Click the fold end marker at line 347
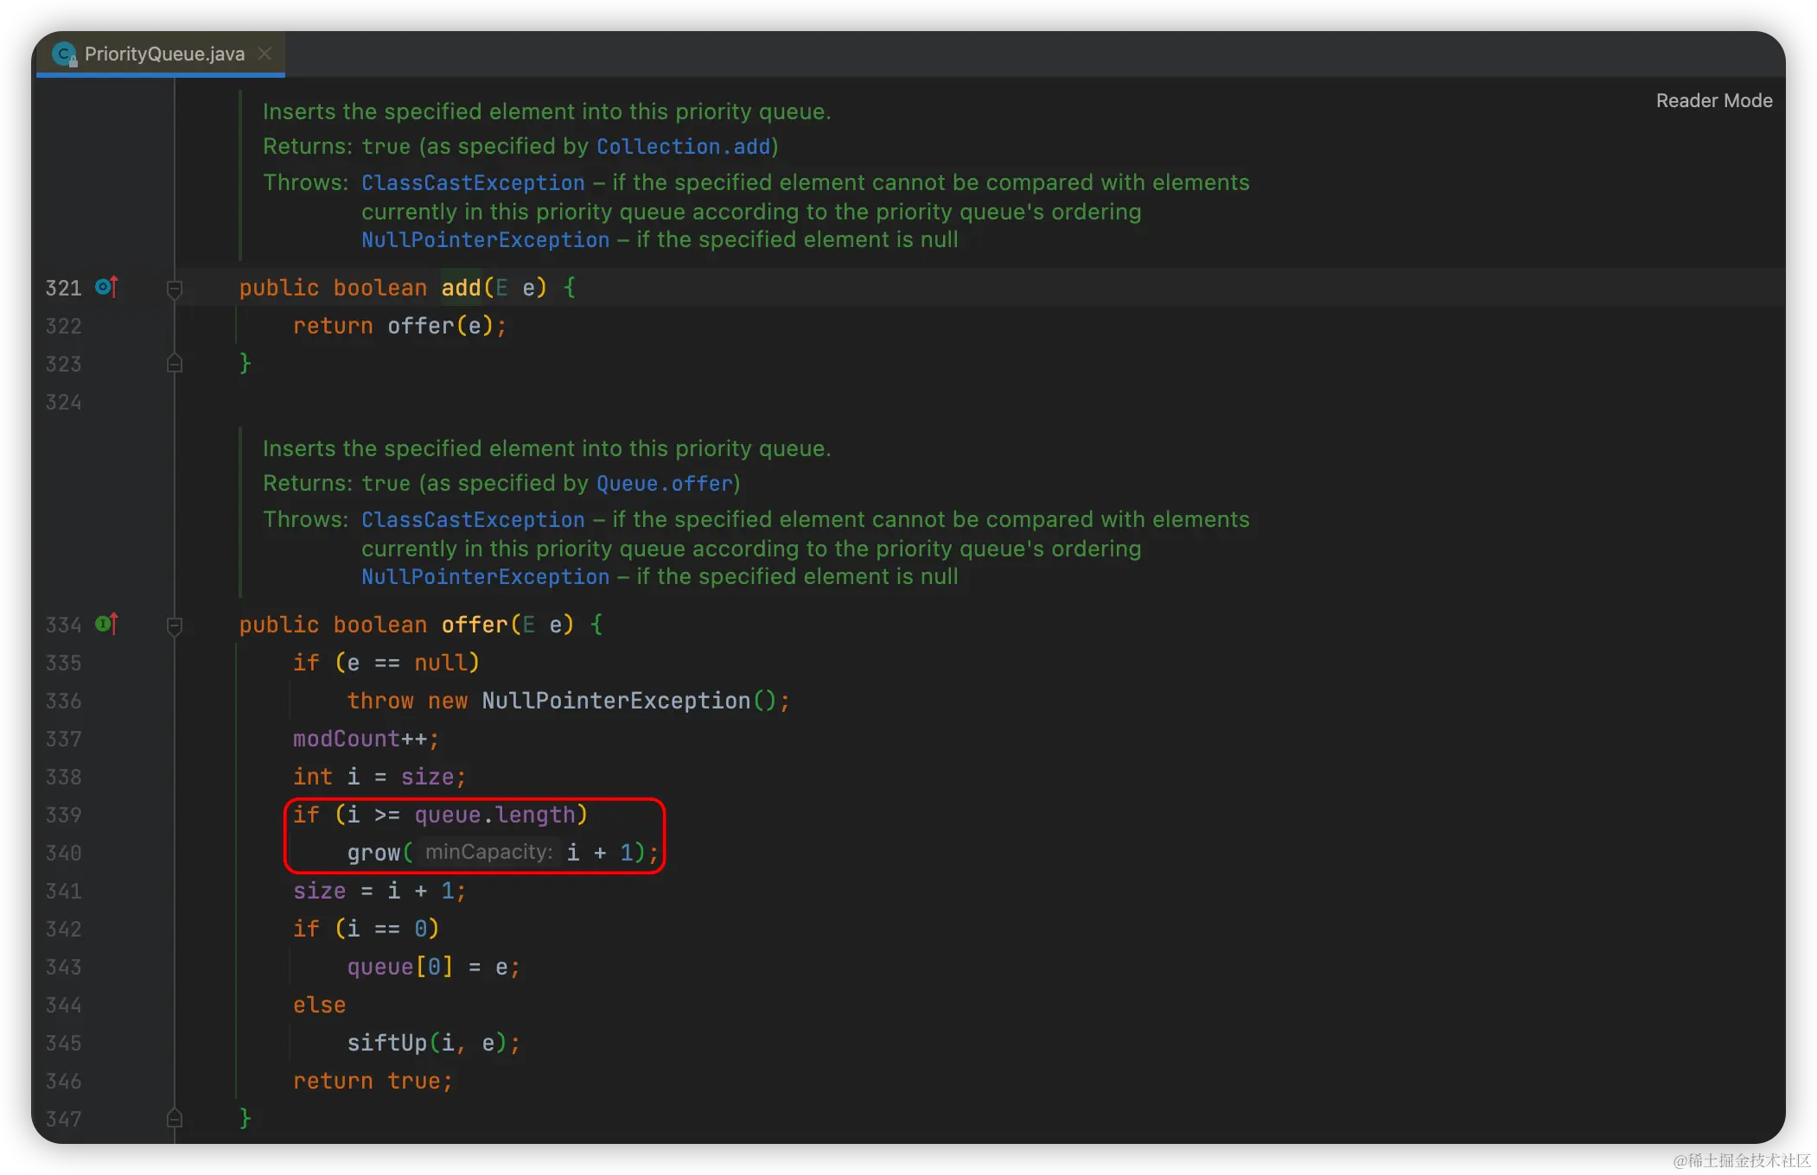Screen dimensions: 1817x1175 click(x=175, y=1119)
